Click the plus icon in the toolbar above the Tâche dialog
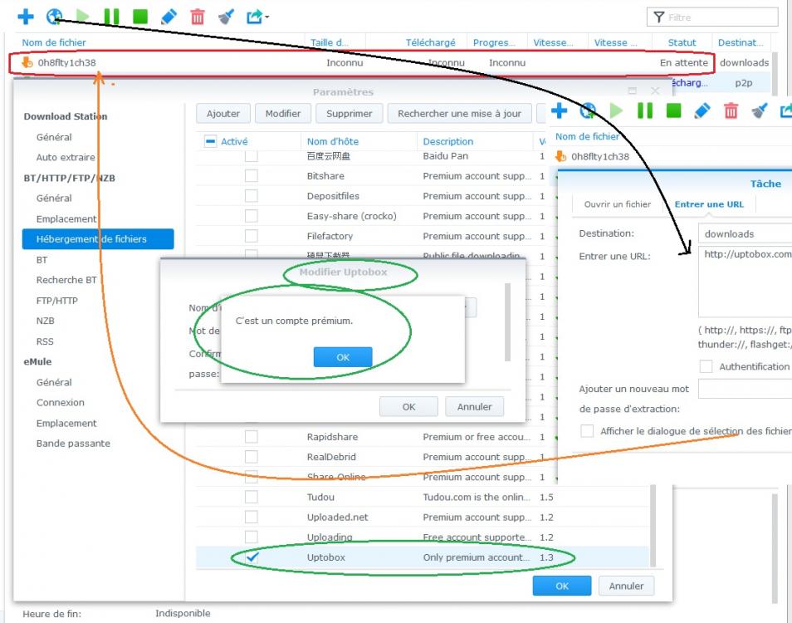 coord(560,110)
